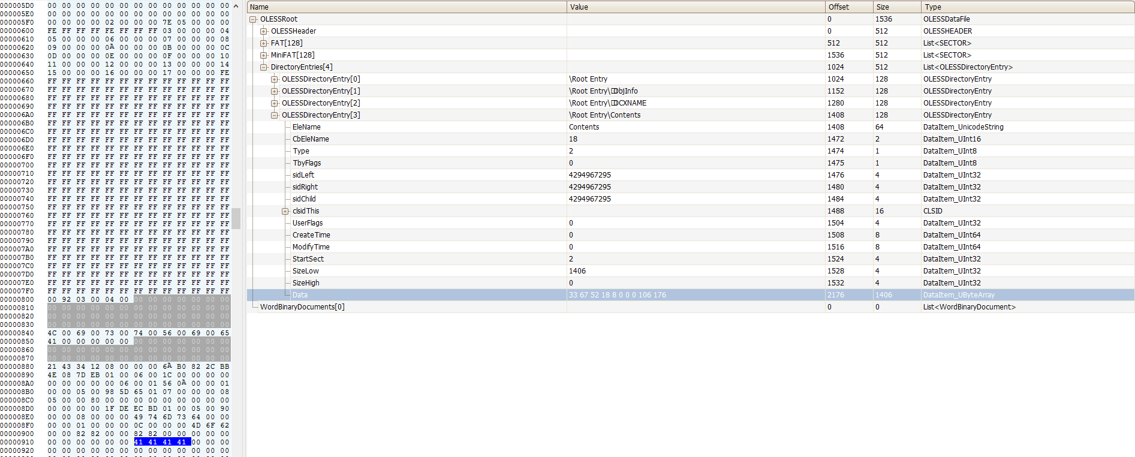Expand OLESSDirectoryEntry[2] in the tree
The height and width of the screenshot is (457, 1135).
(x=275, y=103)
